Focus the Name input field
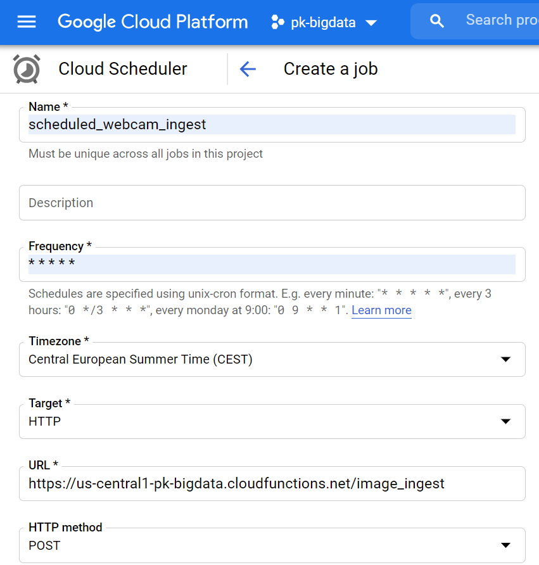Screen dimensions: 539x565 (272, 125)
